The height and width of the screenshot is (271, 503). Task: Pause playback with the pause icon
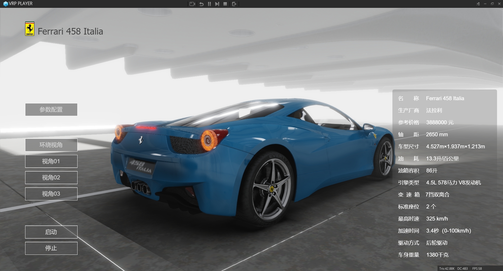[209, 4]
